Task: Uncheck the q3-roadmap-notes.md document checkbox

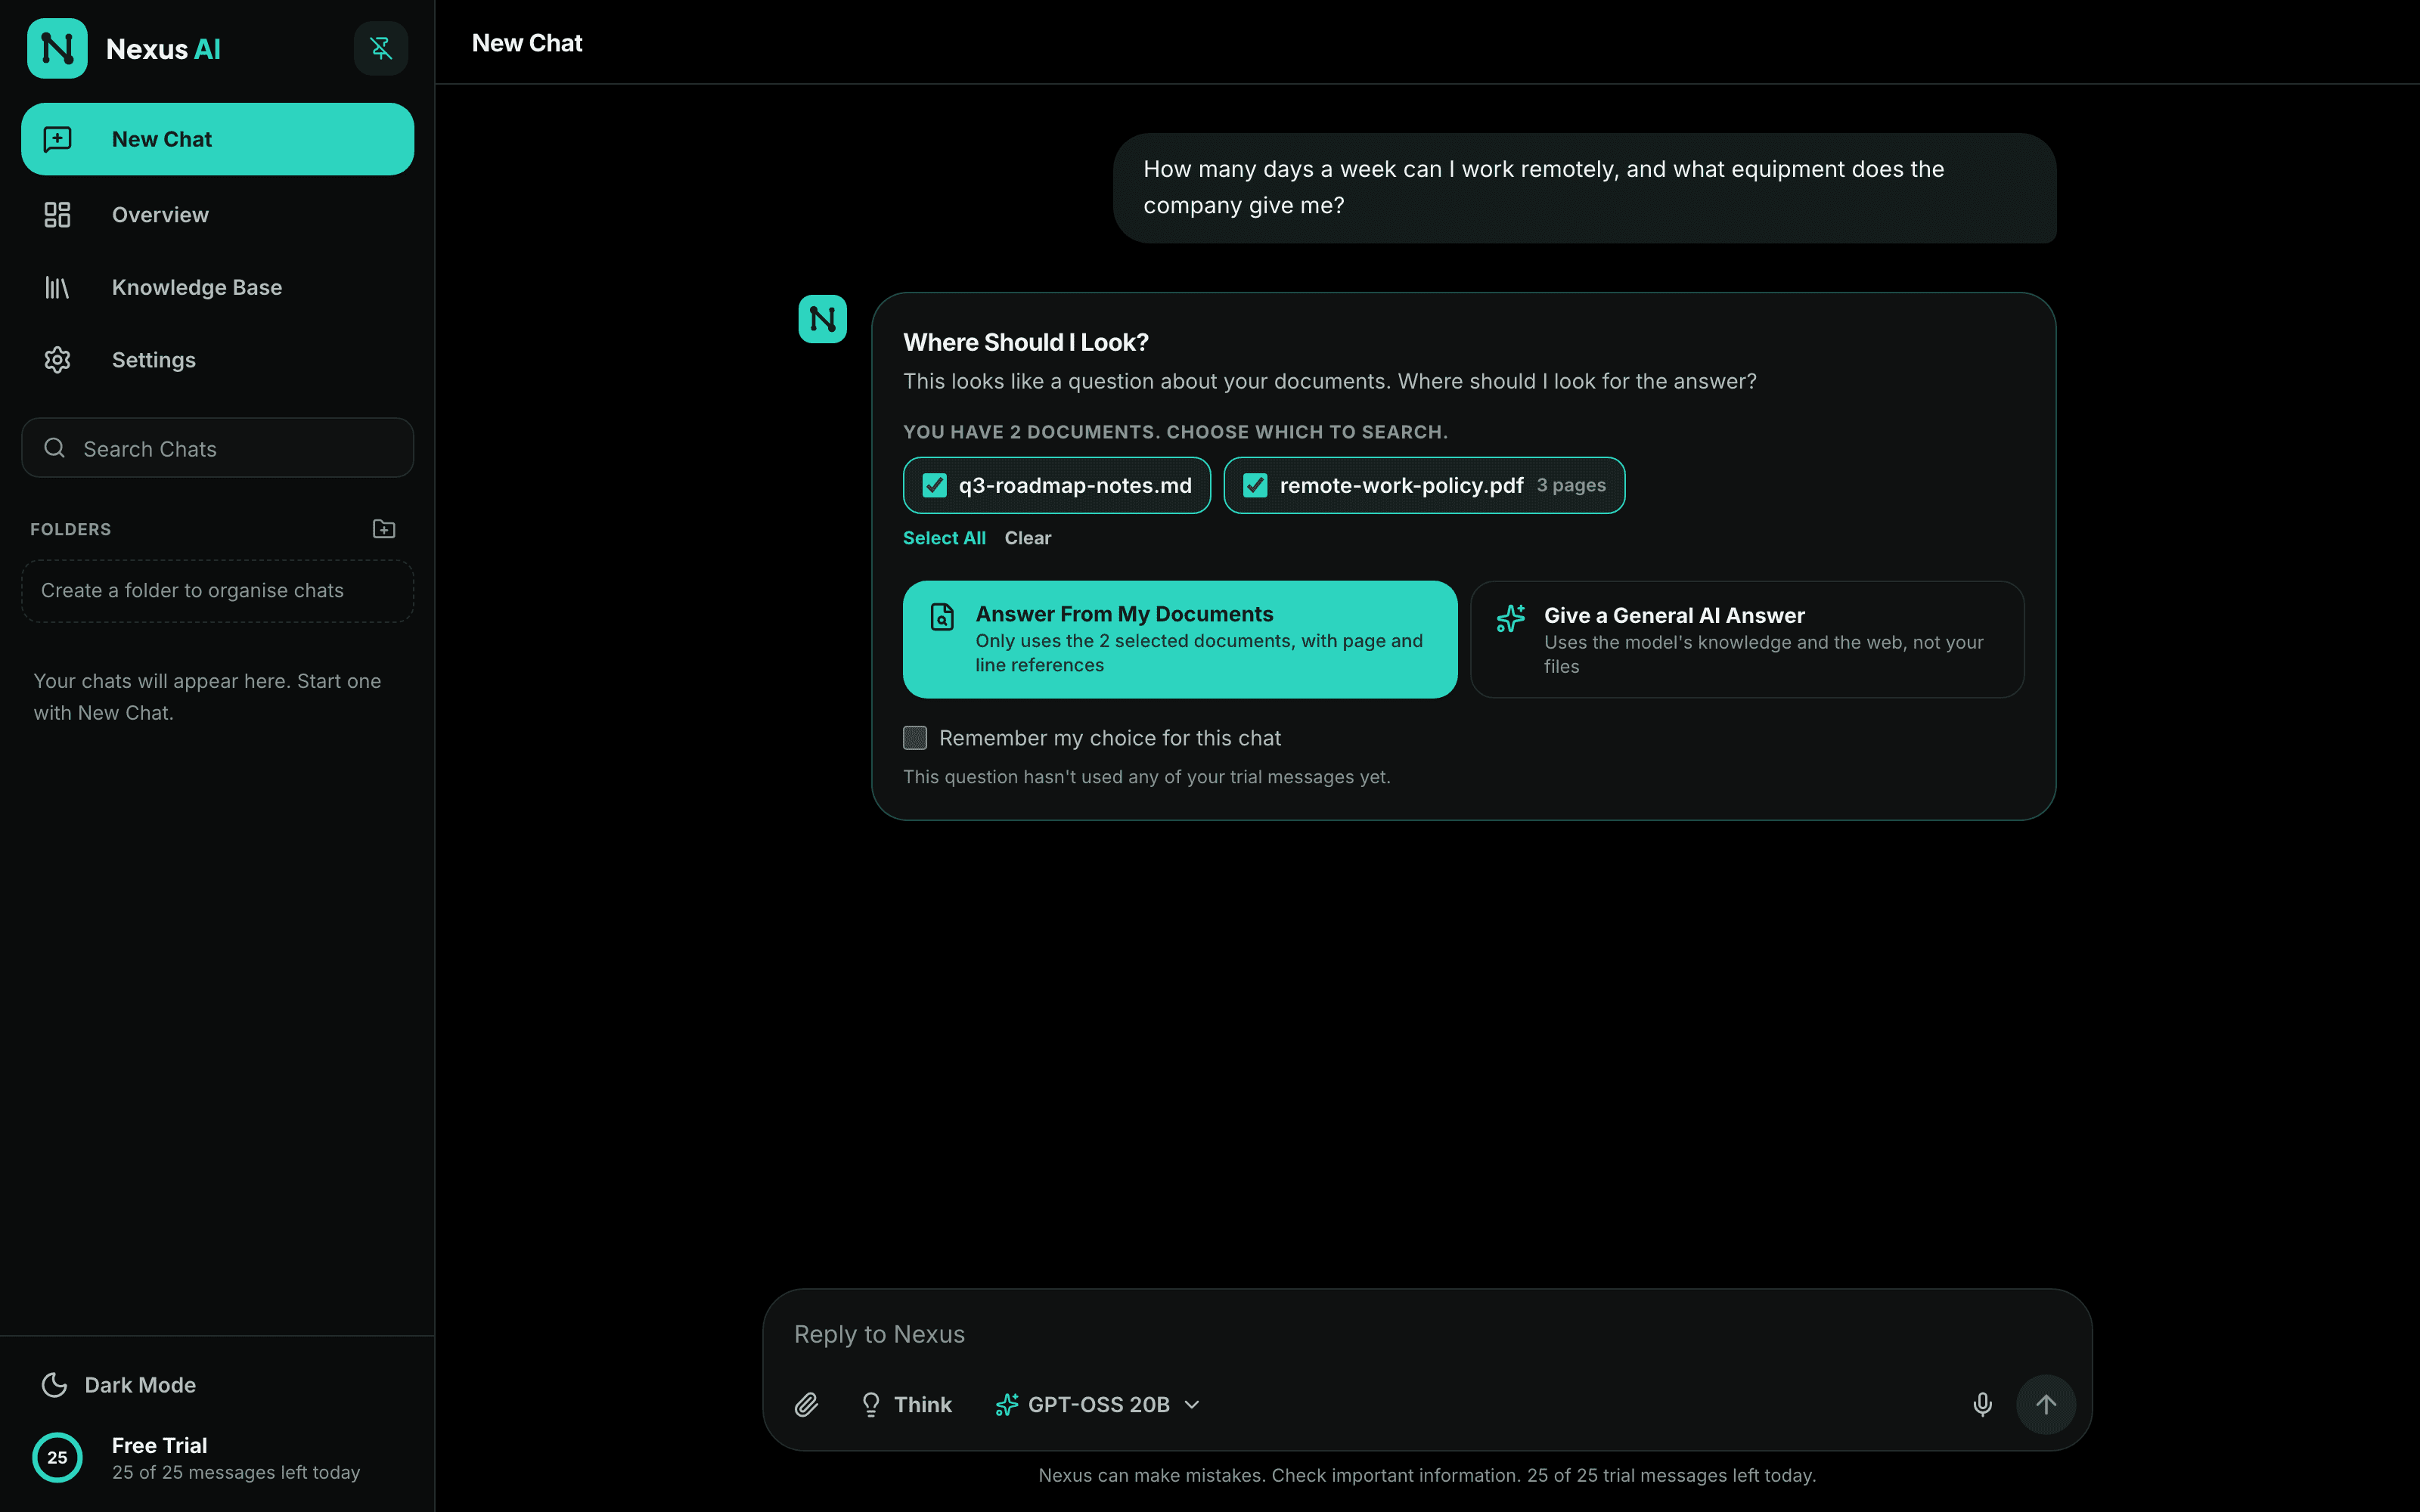Action: [x=934, y=485]
